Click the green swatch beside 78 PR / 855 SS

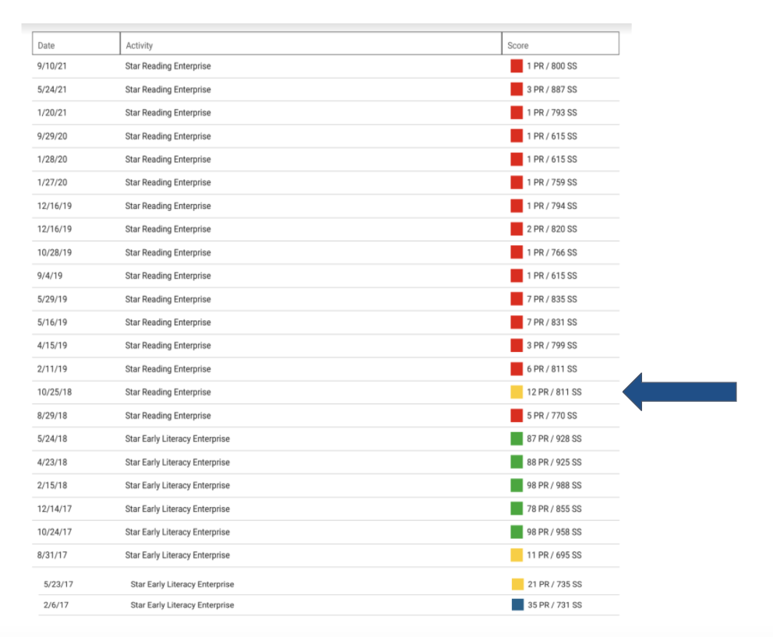tap(516, 509)
